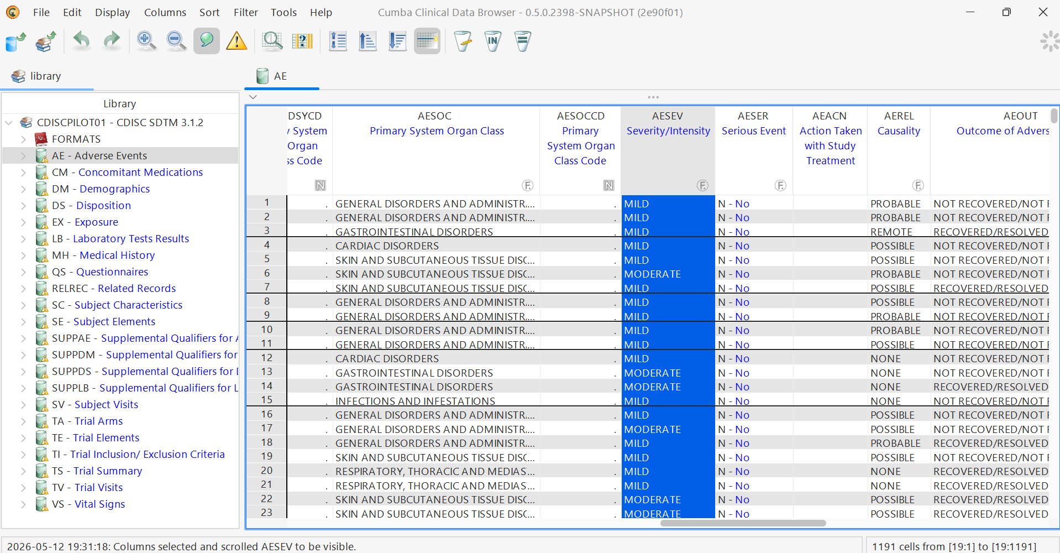The height and width of the screenshot is (553, 1060).
Task: Open the Columns menu
Action: coord(165,12)
